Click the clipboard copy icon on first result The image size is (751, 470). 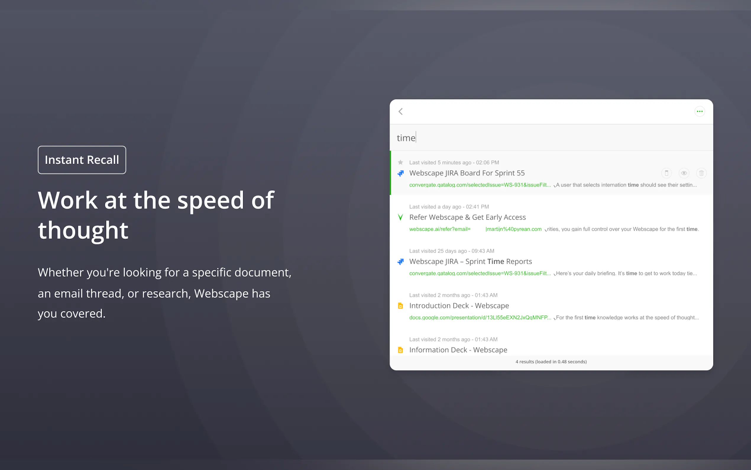pyautogui.click(x=666, y=173)
